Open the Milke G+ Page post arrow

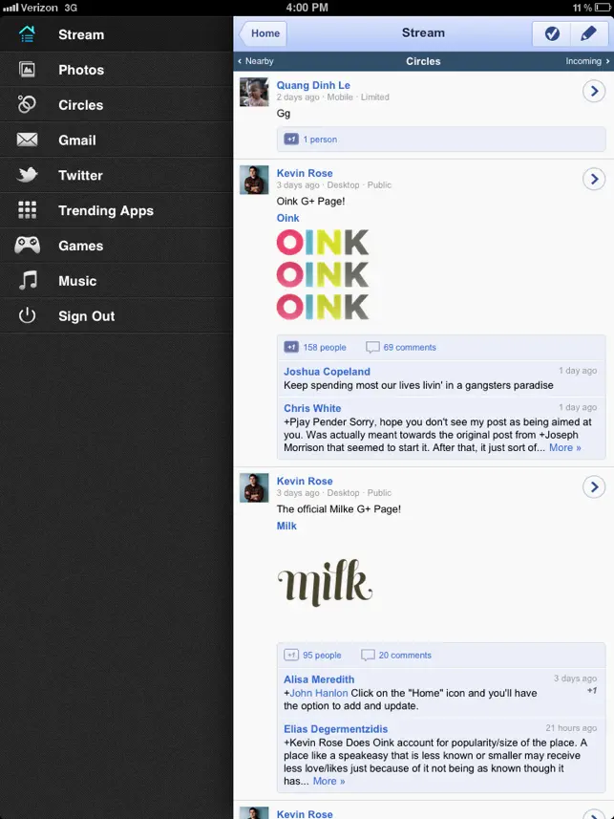(594, 487)
